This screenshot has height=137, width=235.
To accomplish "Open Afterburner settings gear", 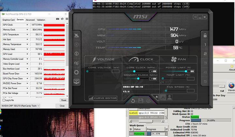I will [x=76, y=72].
